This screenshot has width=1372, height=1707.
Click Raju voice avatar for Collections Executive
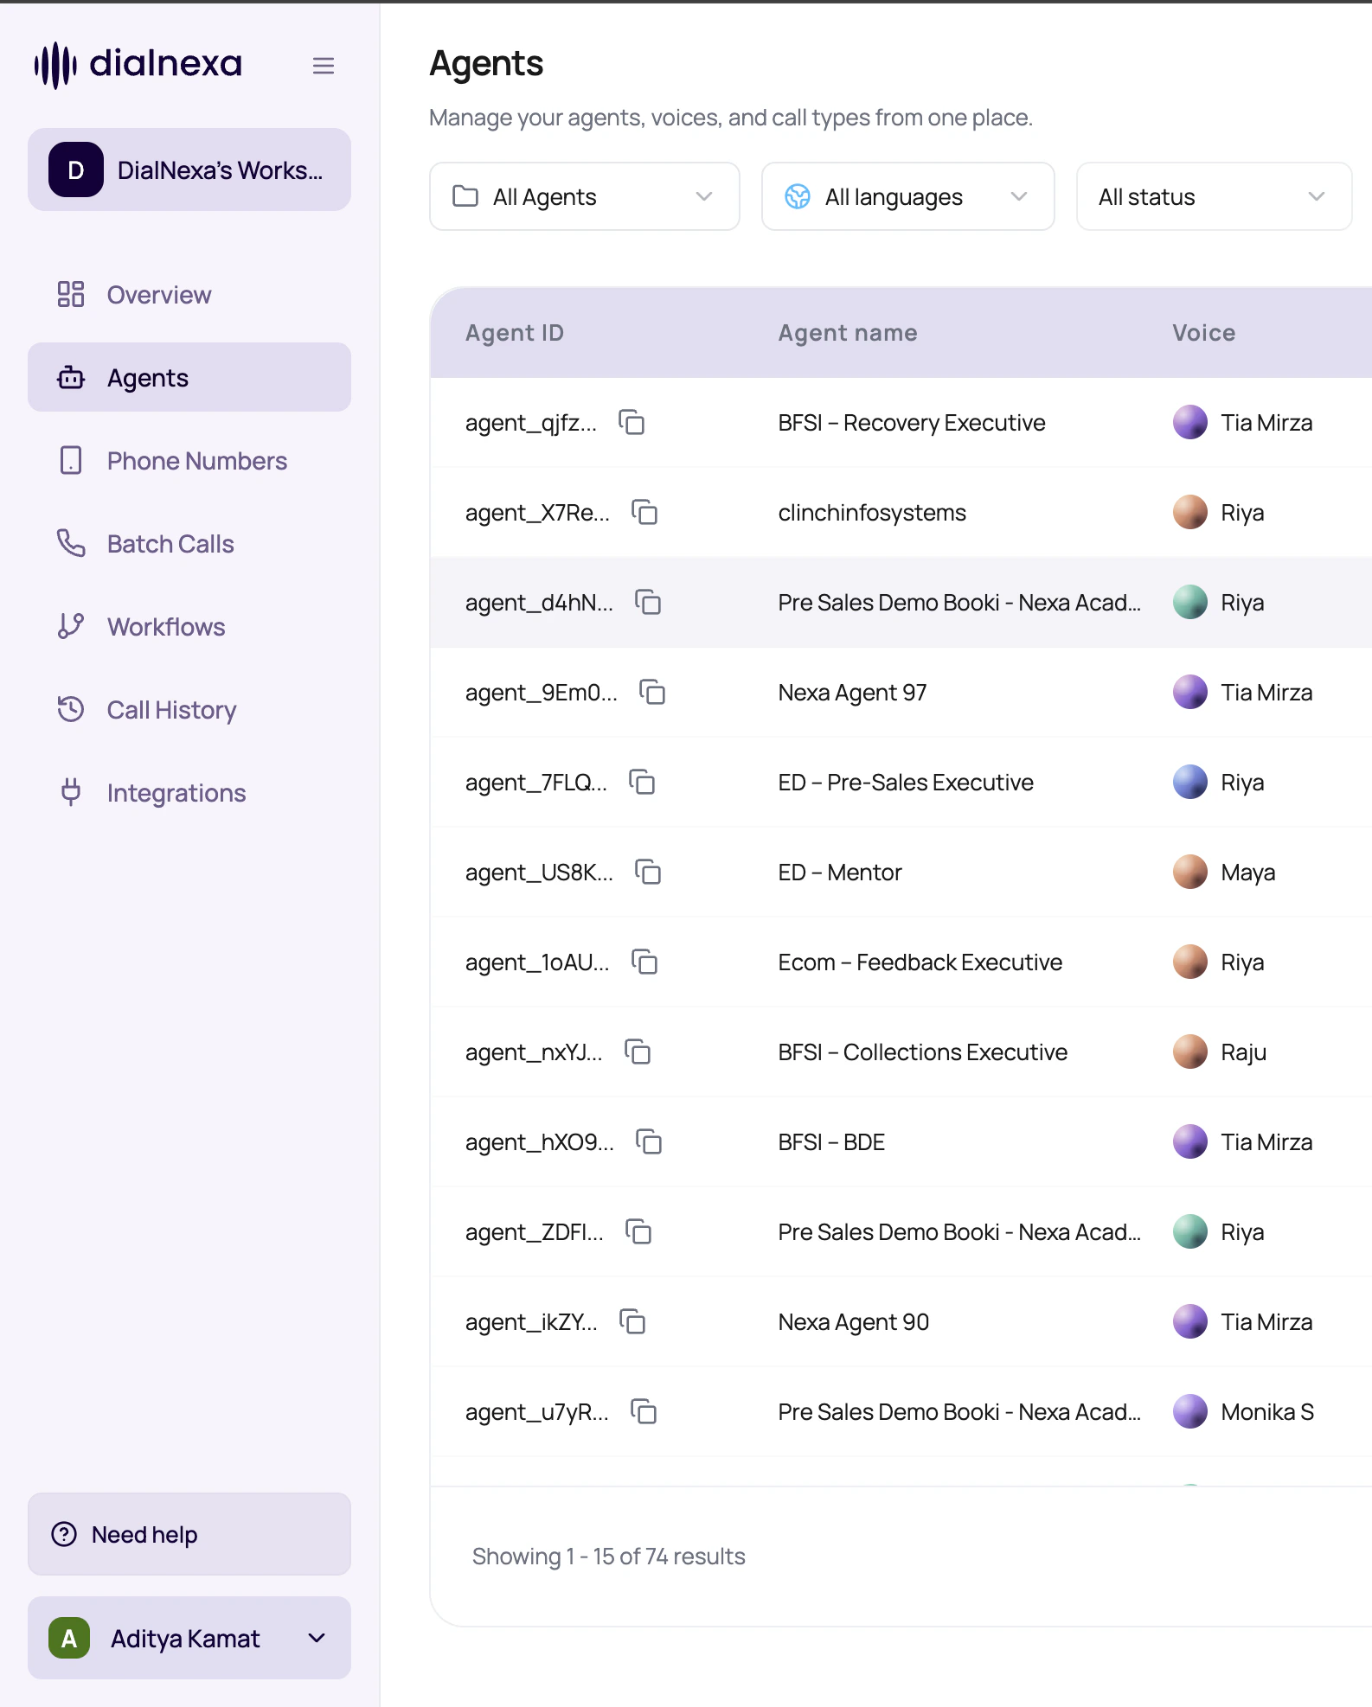(x=1190, y=1052)
